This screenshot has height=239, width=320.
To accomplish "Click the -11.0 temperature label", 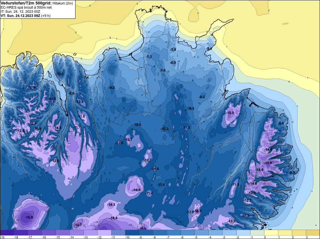I will pyautogui.click(x=161, y=185).
